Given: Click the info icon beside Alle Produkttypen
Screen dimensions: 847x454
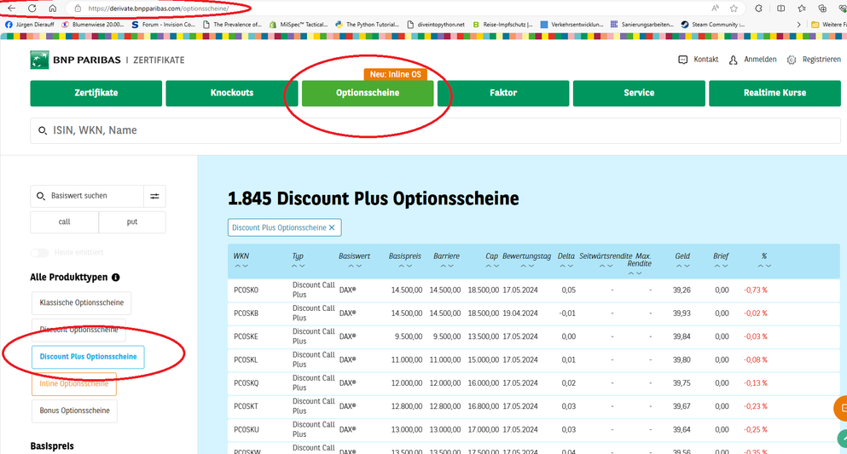Looking at the screenshot, I should pos(116,278).
